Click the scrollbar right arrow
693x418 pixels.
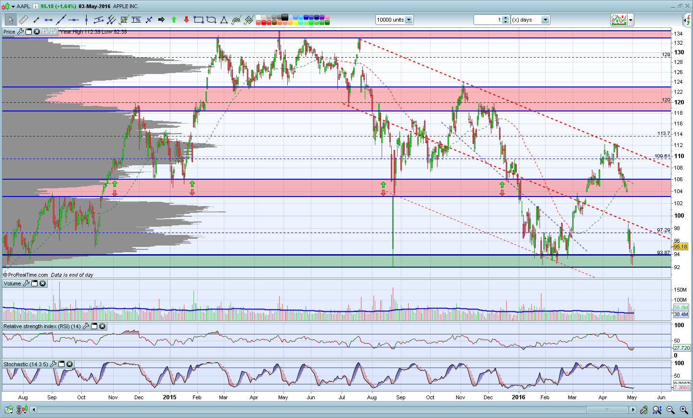633,410
